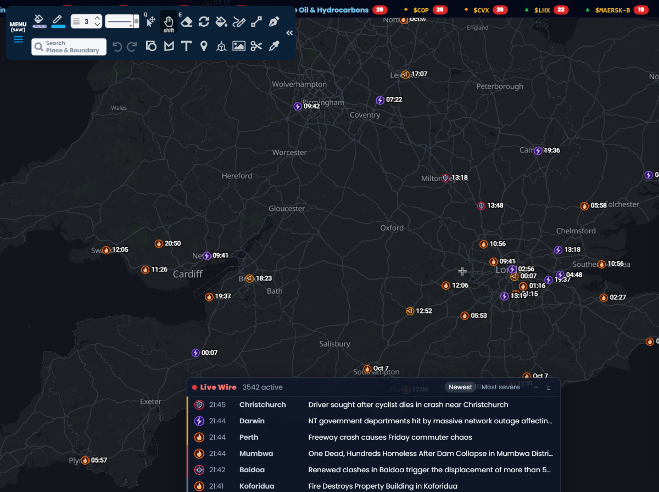659x492 pixels.
Task: Click the 19:37 fire marker near Bristol Channel
Action: (209, 297)
